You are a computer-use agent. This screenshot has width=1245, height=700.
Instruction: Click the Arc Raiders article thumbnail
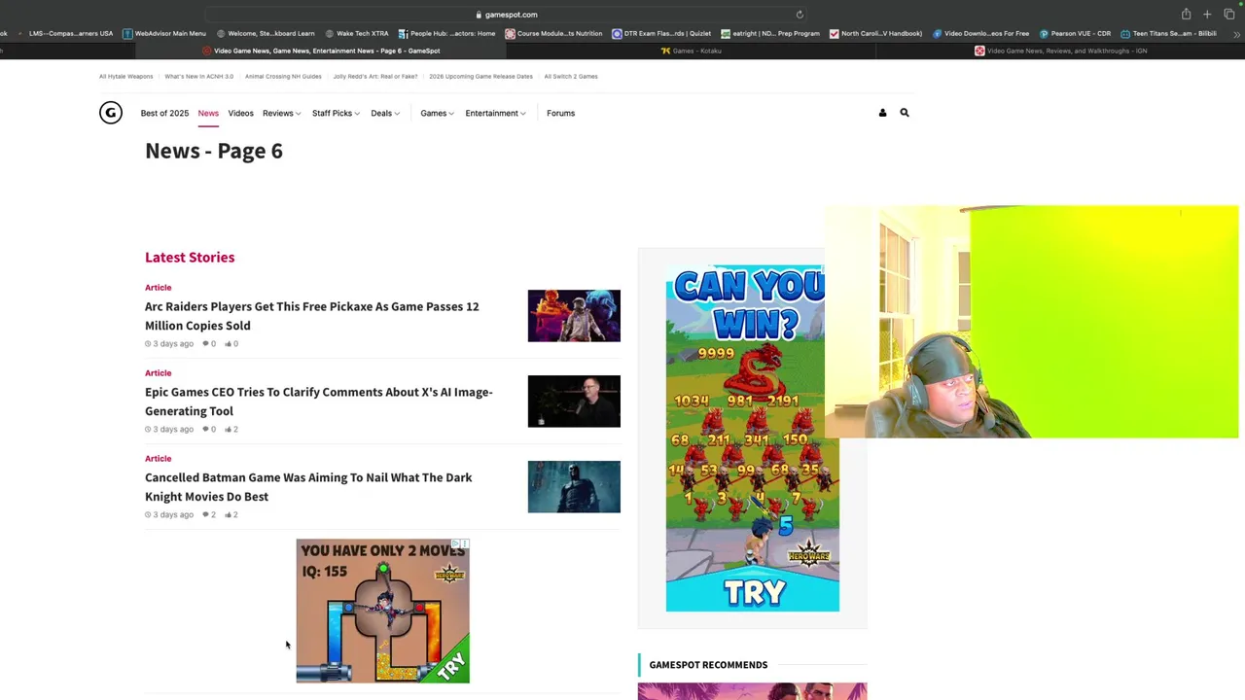(x=574, y=316)
